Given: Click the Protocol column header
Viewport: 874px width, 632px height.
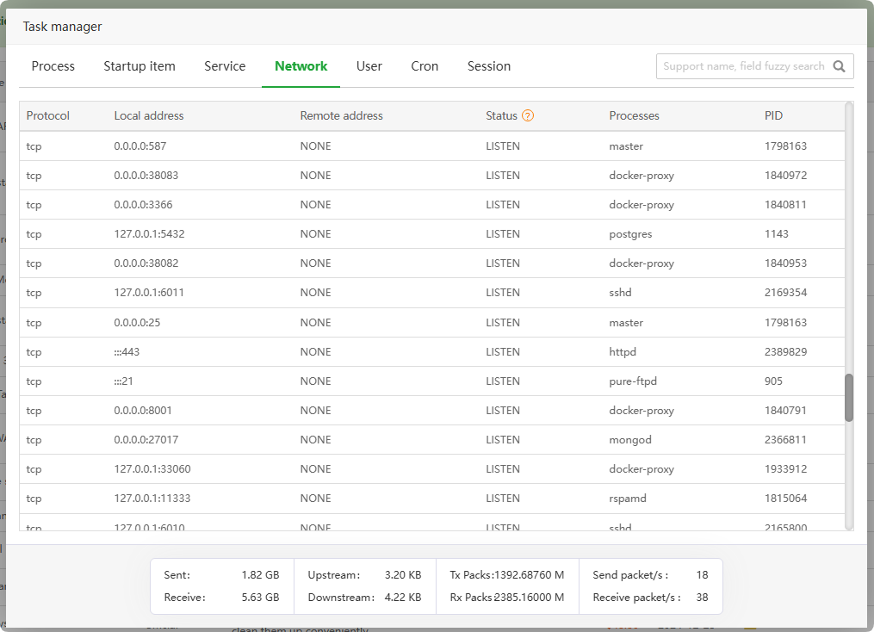Looking at the screenshot, I should click(x=48, y=115).
